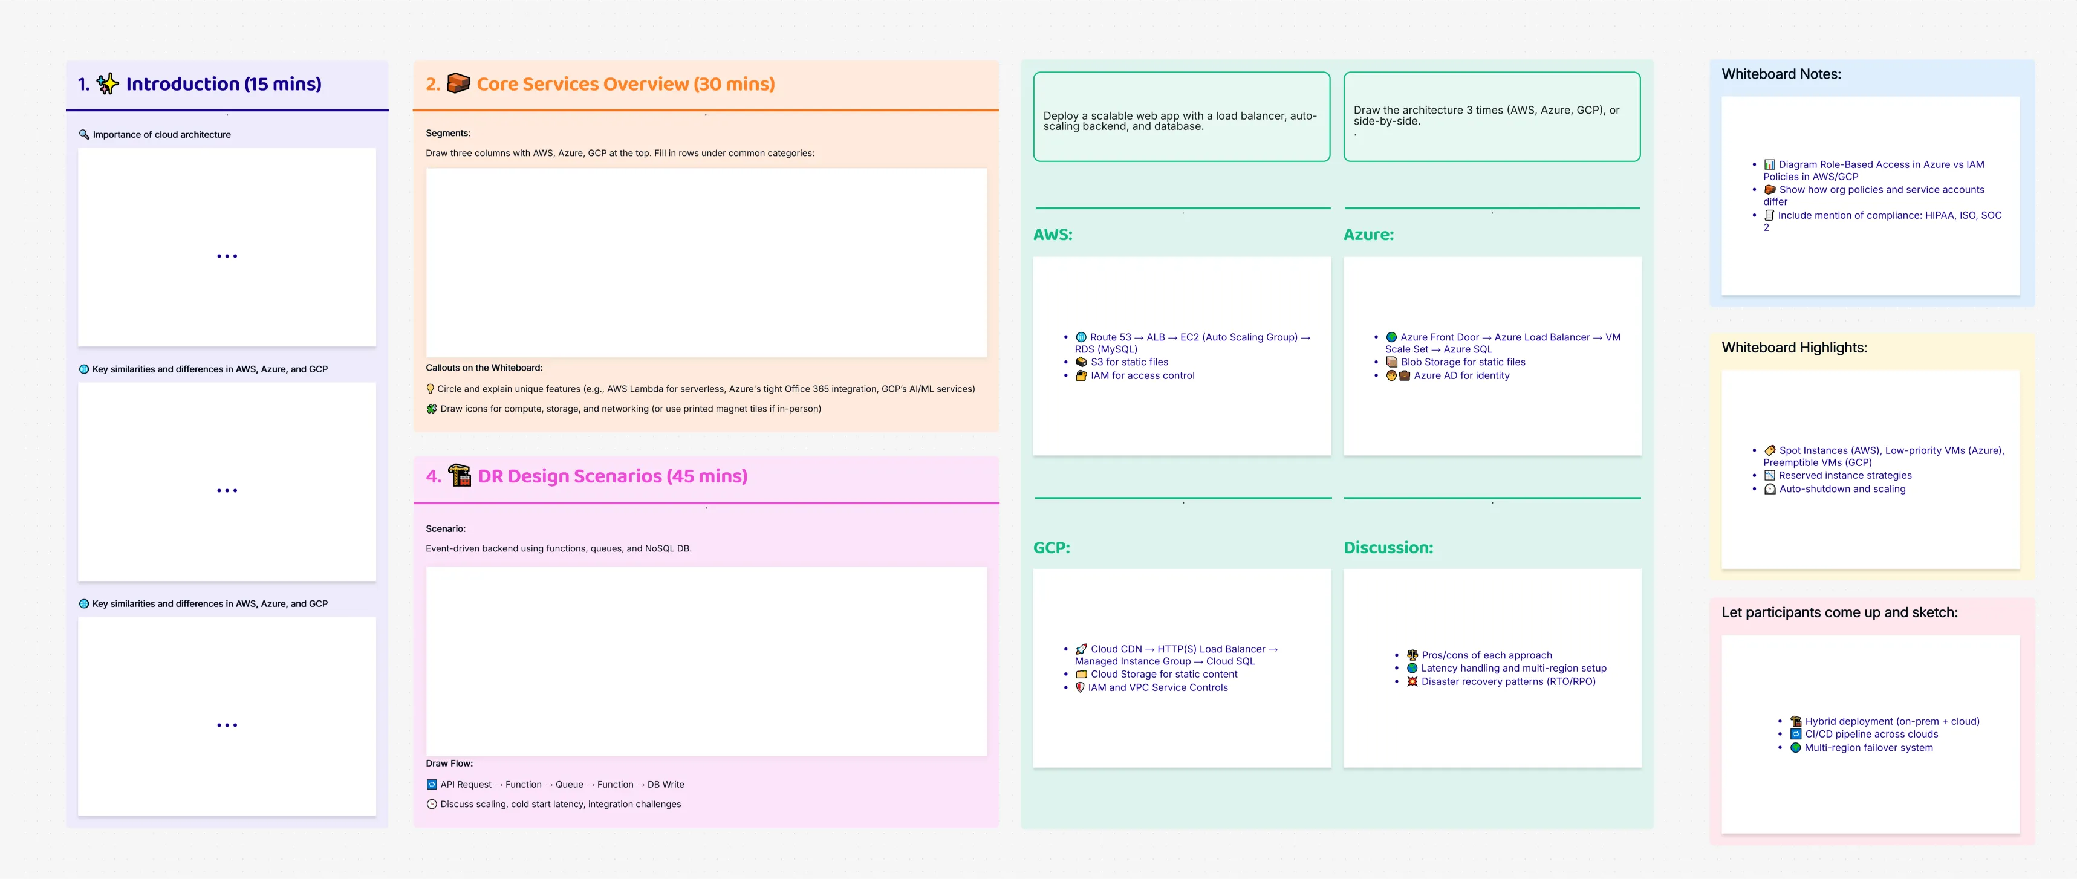Click the bar chart icon before 'Diagram Role-Based Access'
This screenshot has height=879, width=2077.
tap(1769, 164)
